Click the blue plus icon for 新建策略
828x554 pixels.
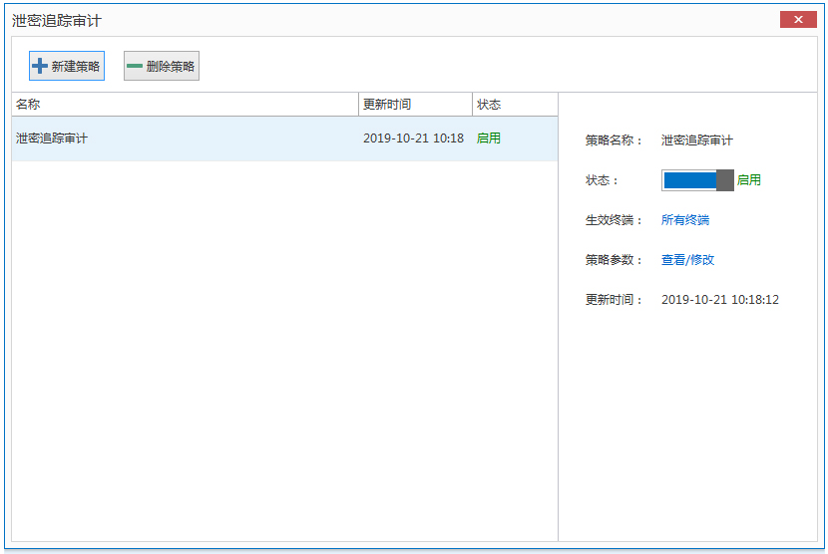pyautogui.click(x=40, y=66)
